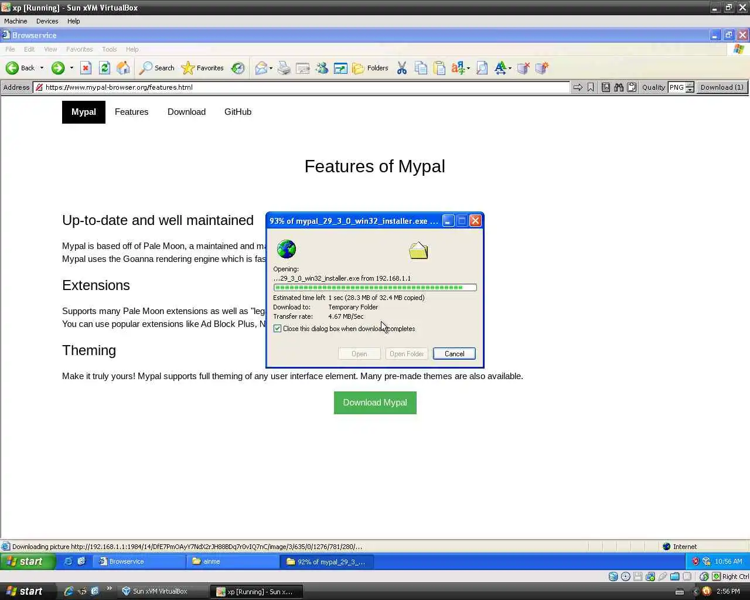
Task: Click the Mail envelope icon
Action: pyautogui.click(x=261, y=68)
